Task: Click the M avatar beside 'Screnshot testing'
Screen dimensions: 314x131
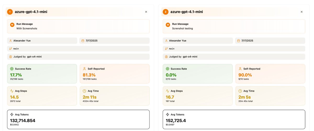Action: pyautogui.click(x=168, y=25)
